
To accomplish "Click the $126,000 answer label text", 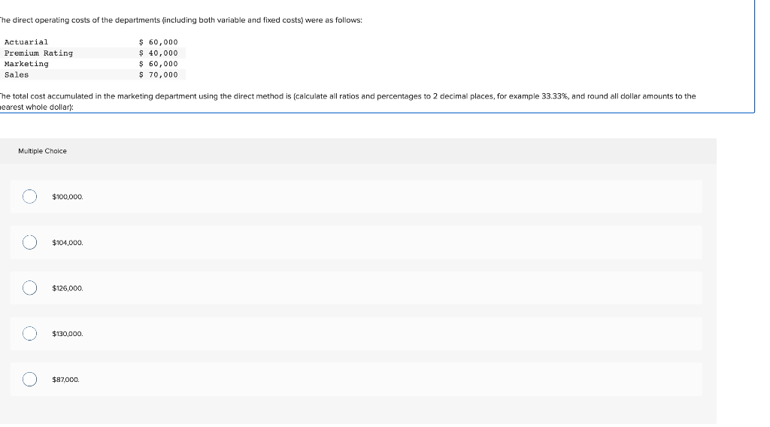I will [68, 288].
